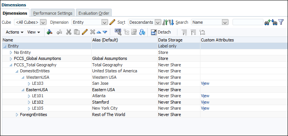Collapse the EasternUSA node

(x=23, y=90)
